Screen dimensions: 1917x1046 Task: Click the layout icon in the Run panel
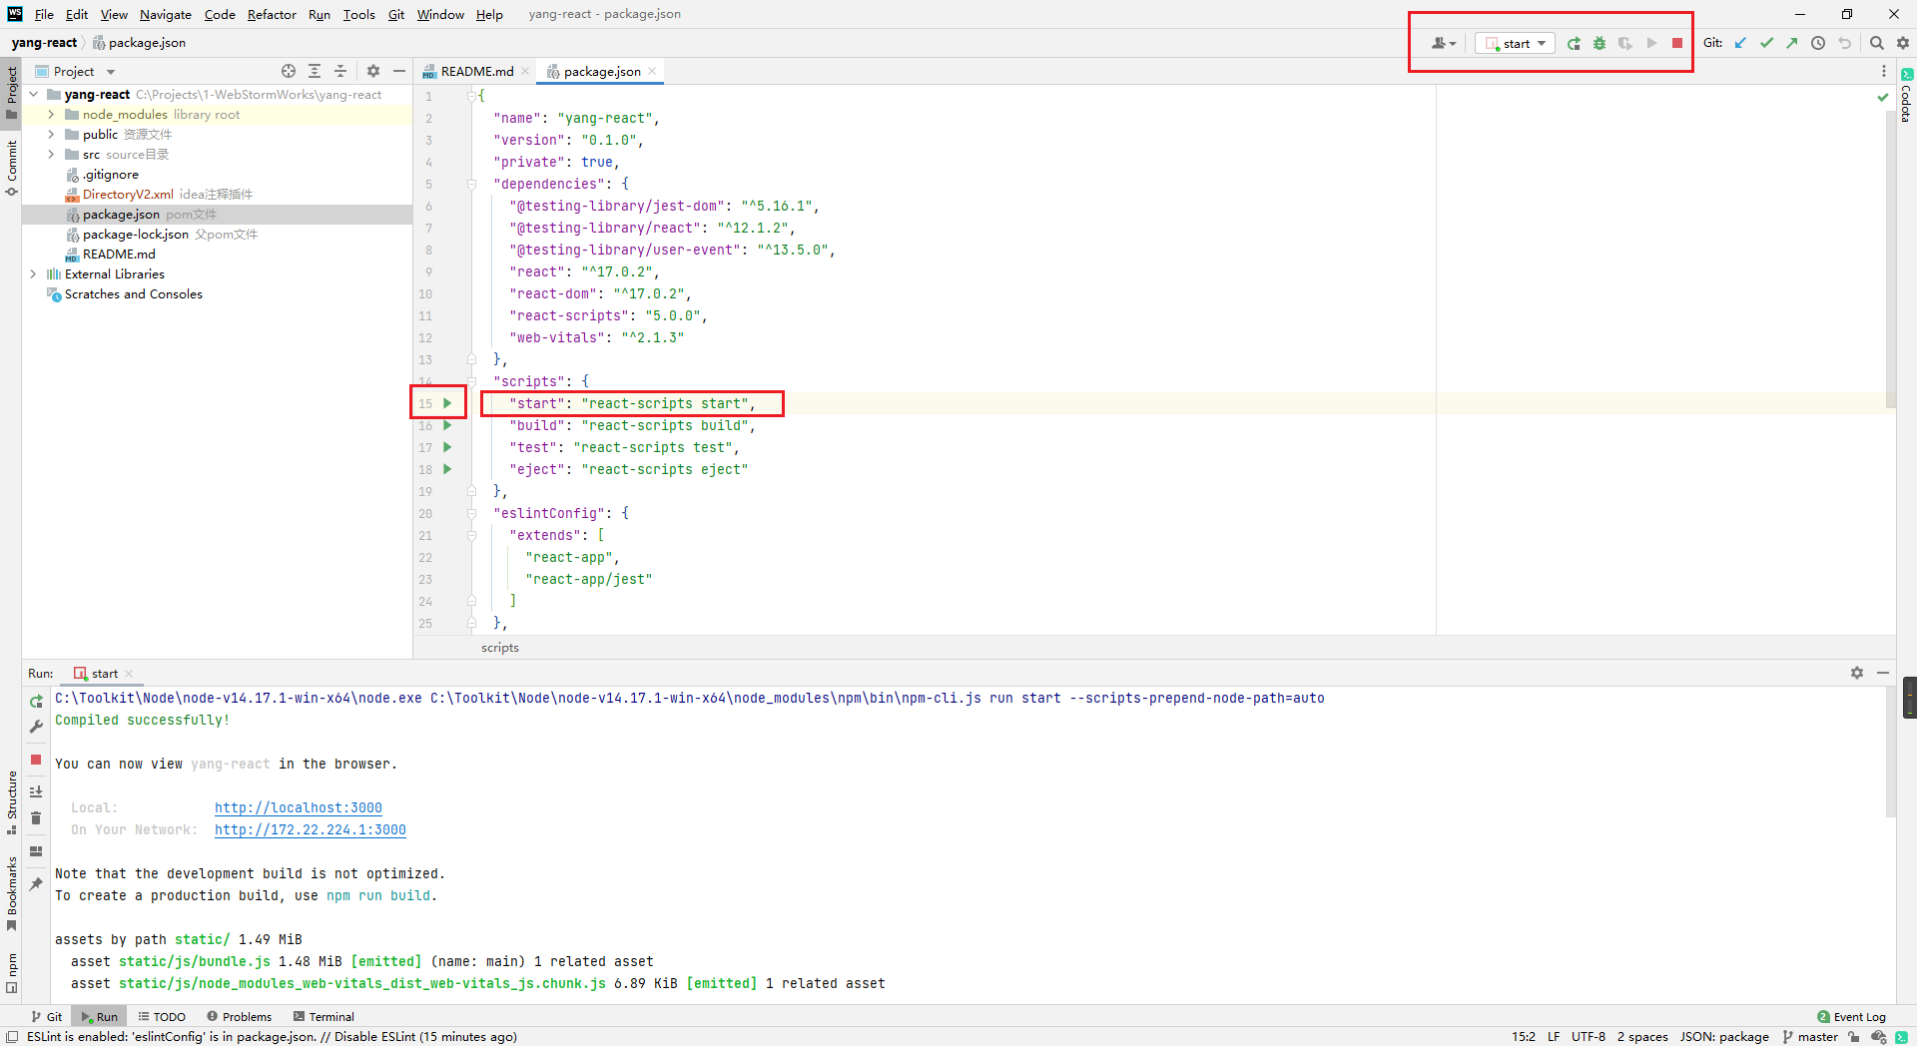click(x=36, y=851)
